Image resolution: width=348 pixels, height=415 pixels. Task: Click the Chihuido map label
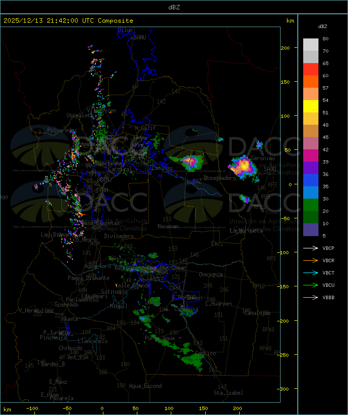70,348
